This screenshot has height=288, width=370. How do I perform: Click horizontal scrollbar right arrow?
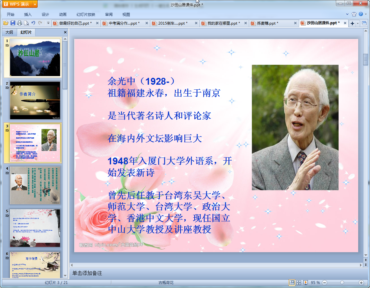[x=361, y=265]
